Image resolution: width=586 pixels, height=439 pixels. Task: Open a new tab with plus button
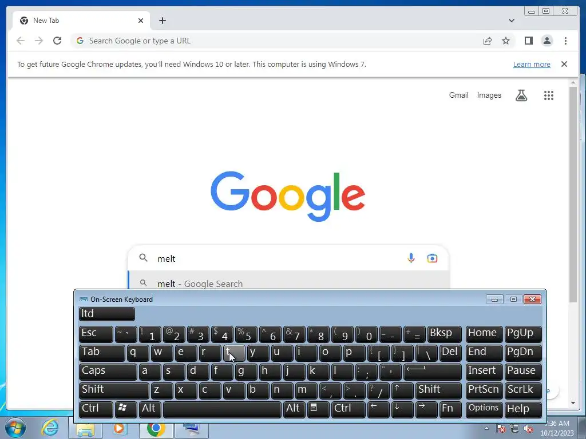(162, 21)
